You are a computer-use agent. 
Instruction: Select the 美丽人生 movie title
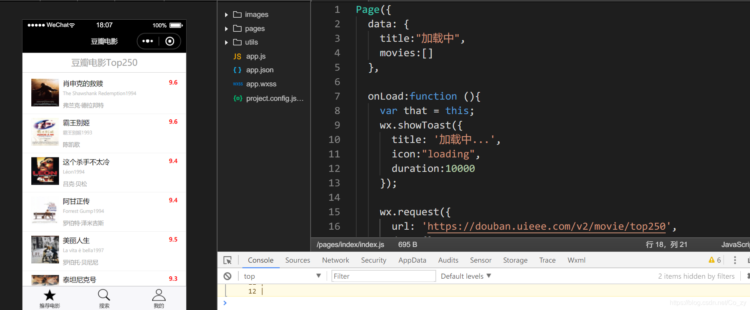tap(76, 241)
